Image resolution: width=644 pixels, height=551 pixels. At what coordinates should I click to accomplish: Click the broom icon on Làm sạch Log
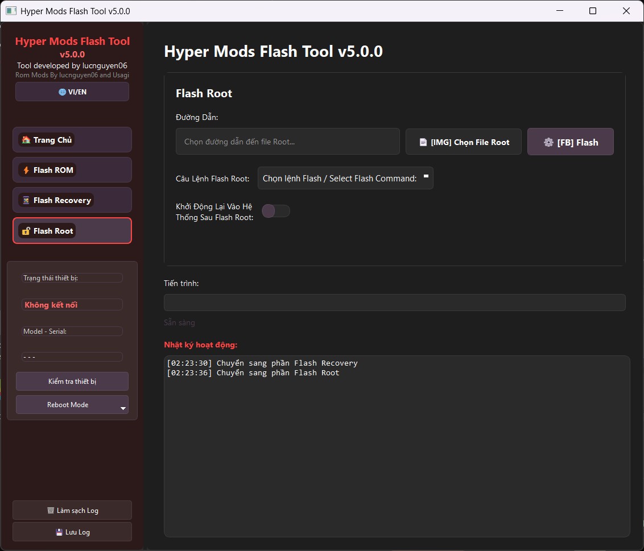point(50,510)
